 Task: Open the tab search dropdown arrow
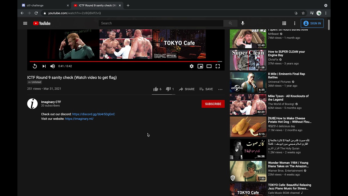point(326,5)
